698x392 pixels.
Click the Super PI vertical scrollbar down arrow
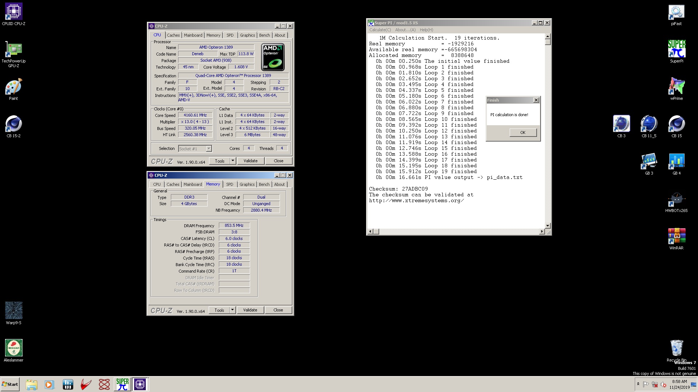click(548, 225)
